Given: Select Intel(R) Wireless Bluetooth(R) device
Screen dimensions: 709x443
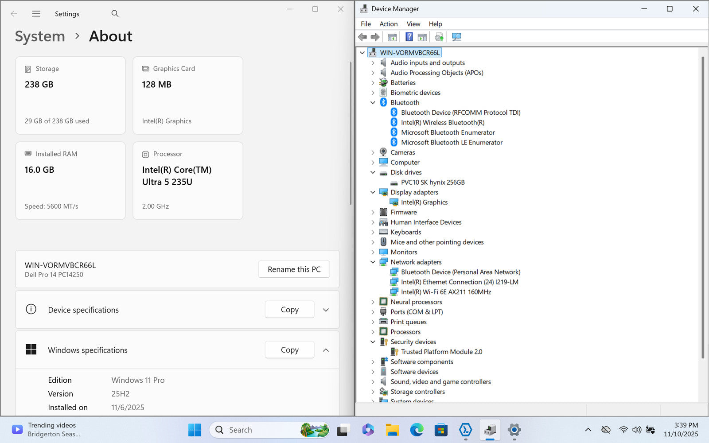Looking at the screenshot, I should [x=442, y=123].
